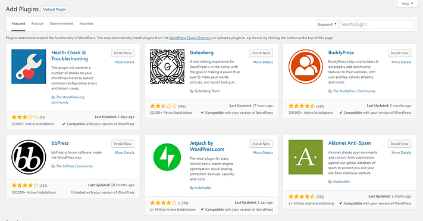This screenshot has width=423, height=221.
Task: Open the Automattic author link under Jetpack
Action: point(203,188)
